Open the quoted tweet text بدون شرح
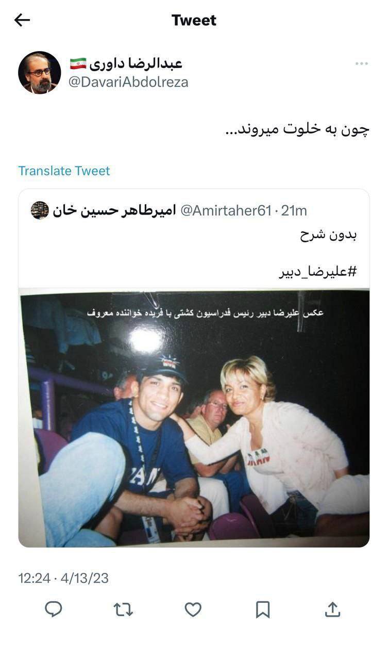This screenshot has width=388, height=660. click(329, 236)
